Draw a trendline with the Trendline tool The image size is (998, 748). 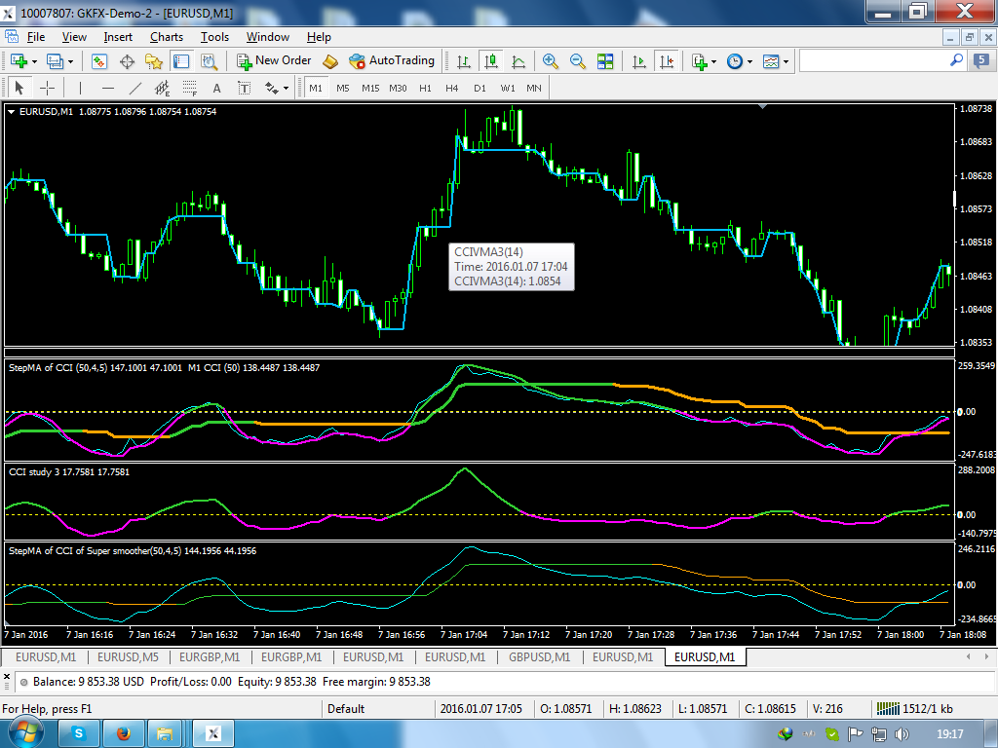click(135, 89)
